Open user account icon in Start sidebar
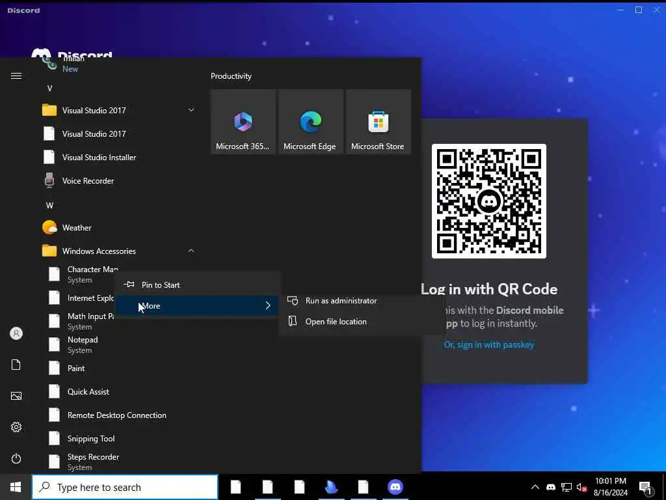666x500 pixels. 16,333
